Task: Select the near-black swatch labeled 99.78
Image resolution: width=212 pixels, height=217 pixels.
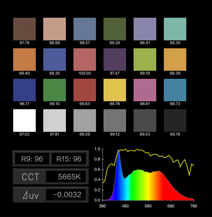Action: [x=175, y=120]
